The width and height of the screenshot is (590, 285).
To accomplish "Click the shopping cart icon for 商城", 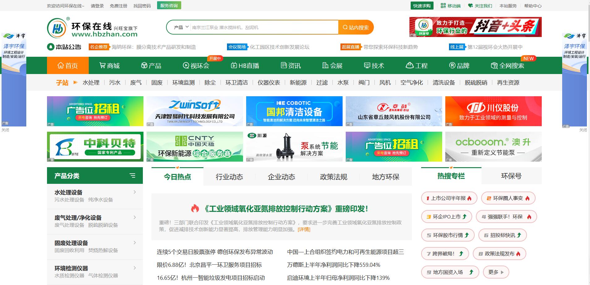I will coord(102,65).
